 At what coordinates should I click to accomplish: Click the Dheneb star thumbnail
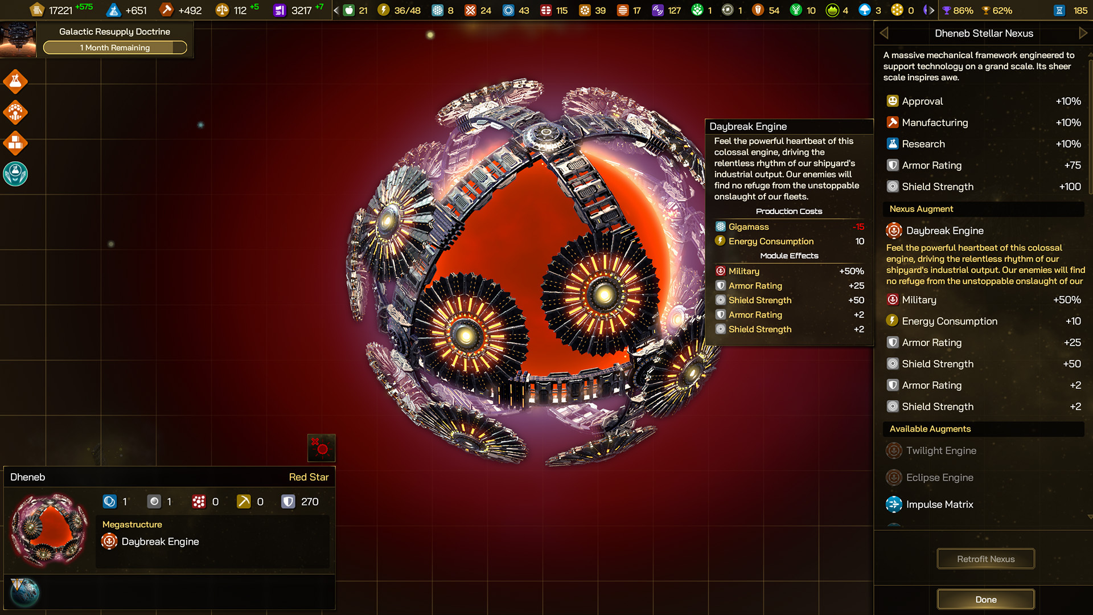click(x=50, y=530)
